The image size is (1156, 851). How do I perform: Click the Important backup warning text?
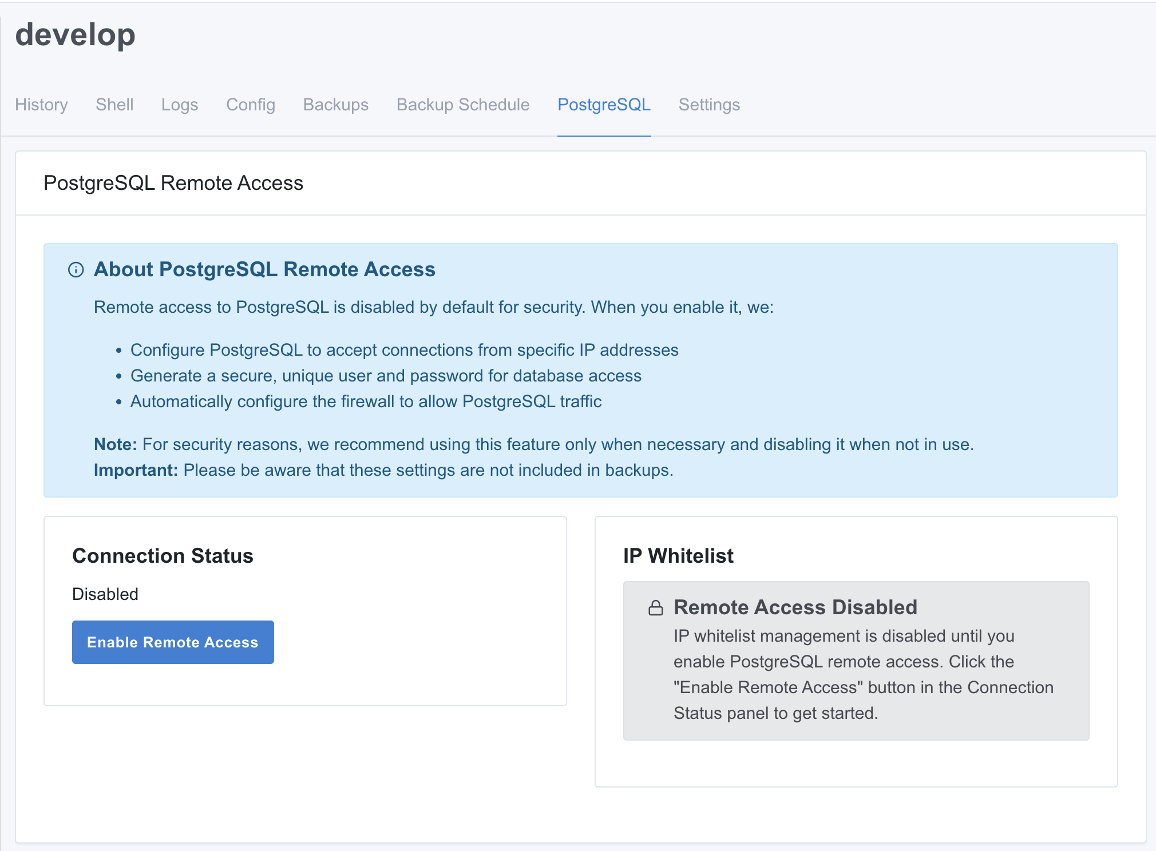383,470
